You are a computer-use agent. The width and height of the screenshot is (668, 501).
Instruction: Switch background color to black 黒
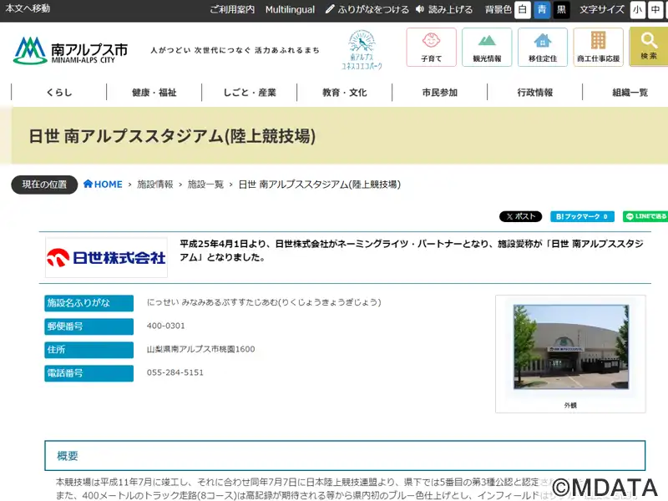[561, 10]
